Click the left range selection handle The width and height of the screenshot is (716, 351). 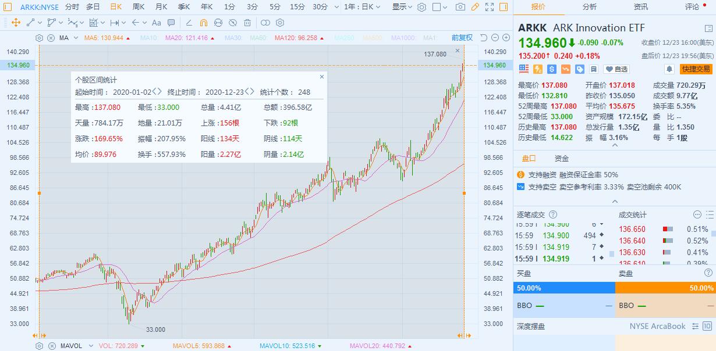(x=39, y=193)
